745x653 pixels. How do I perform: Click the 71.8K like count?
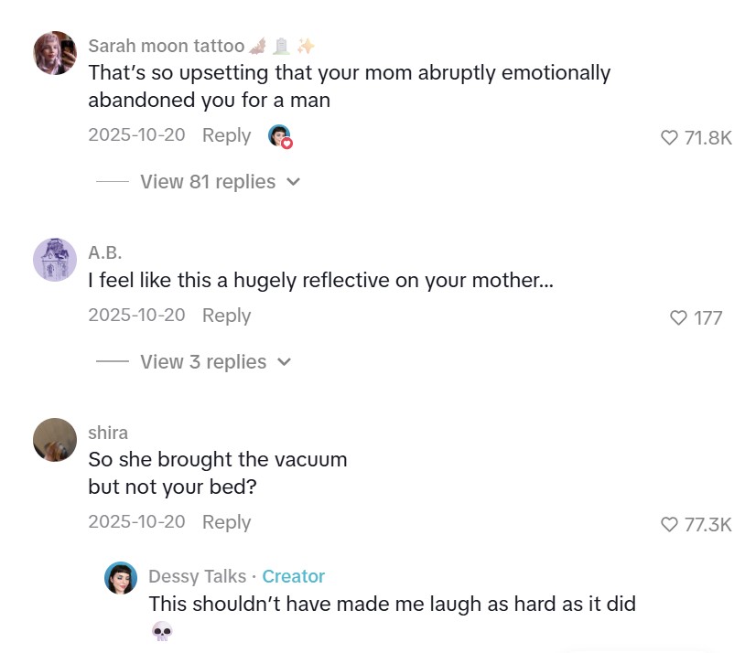[708, 138]
